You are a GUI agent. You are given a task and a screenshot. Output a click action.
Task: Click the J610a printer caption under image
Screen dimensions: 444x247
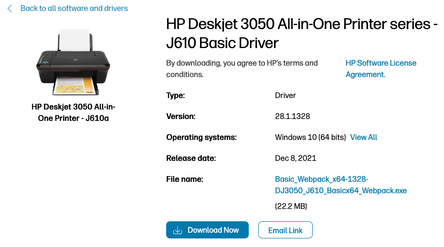coord(74,112)
